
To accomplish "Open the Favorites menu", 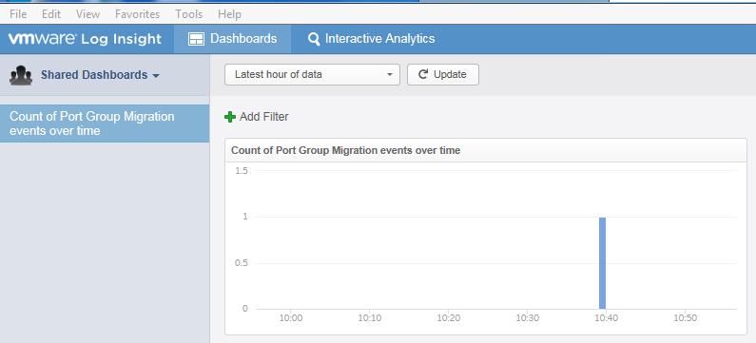I will (x=137, y=14).
